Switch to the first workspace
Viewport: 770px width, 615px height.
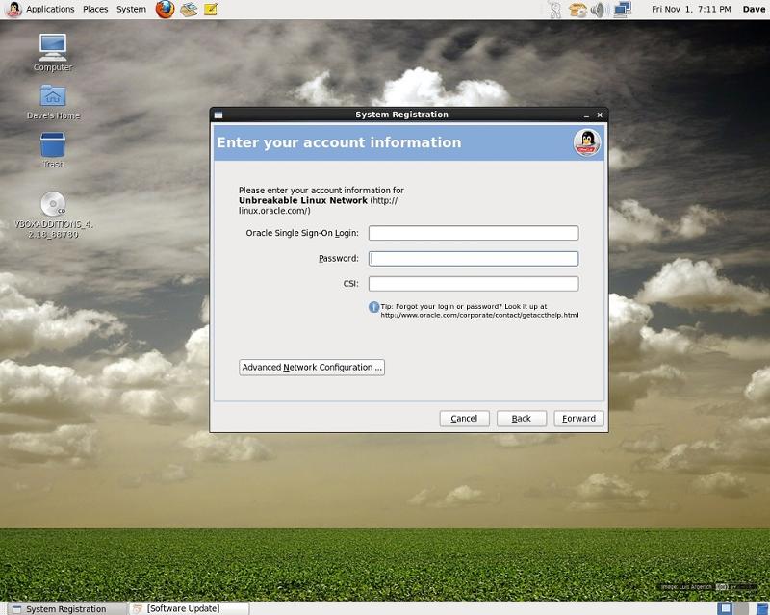[725, 609]
